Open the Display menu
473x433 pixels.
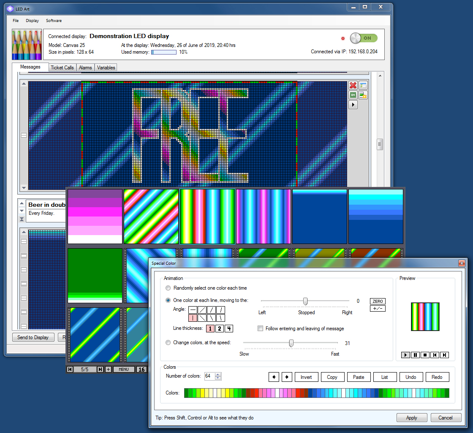32,21
